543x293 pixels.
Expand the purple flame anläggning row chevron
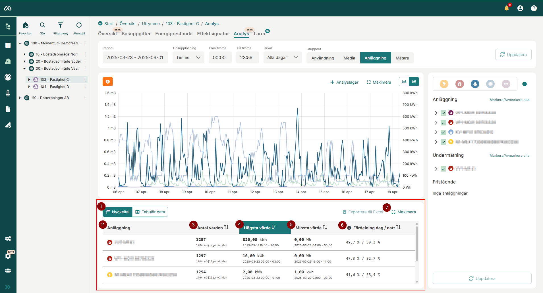(436, 113)
